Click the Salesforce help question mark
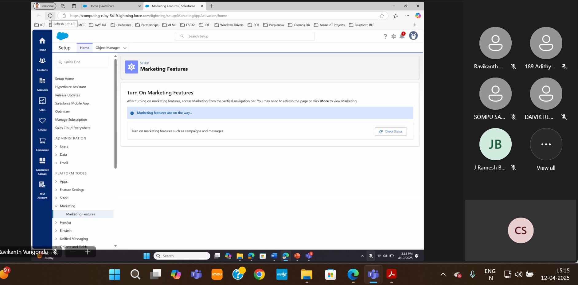Viewport: 578px width, 285px height. pos(385,36)
